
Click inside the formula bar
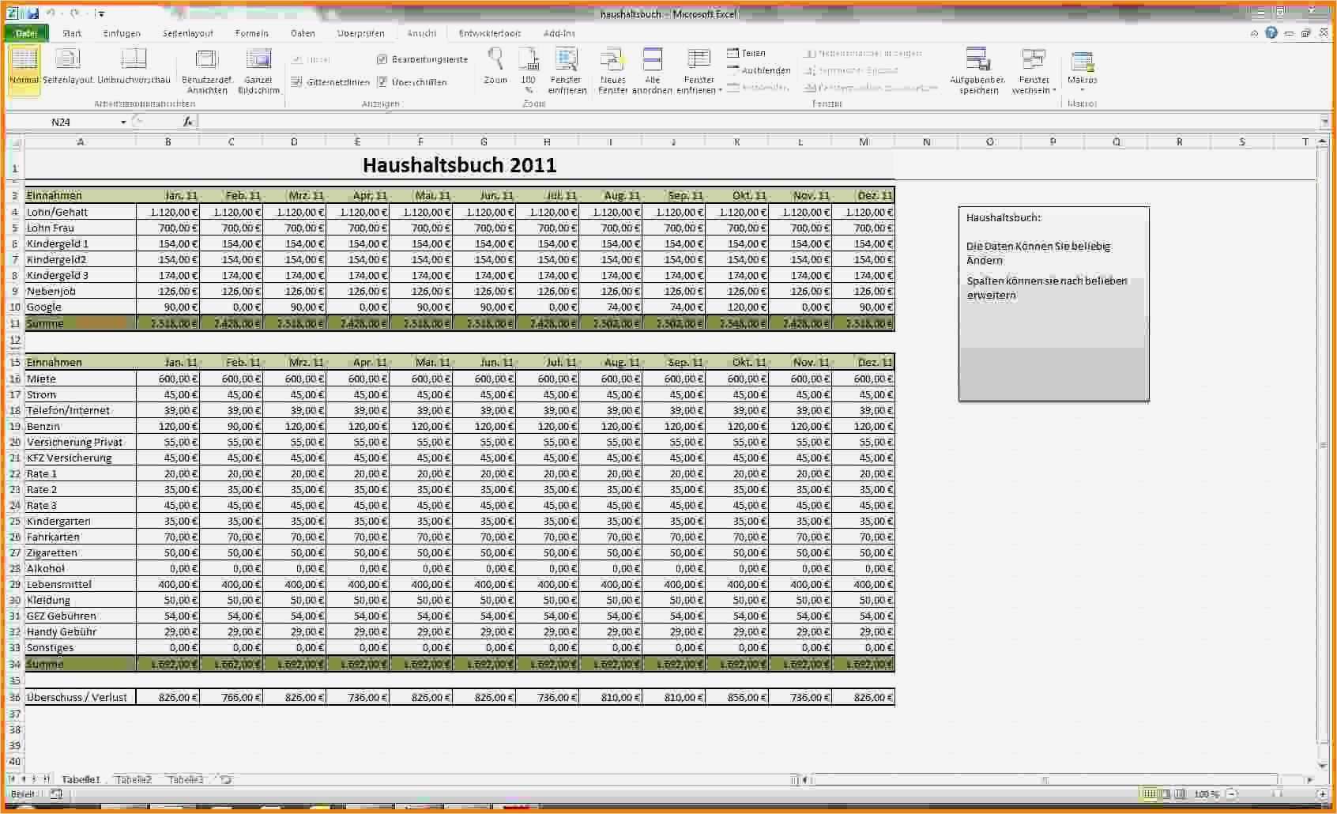759,122
